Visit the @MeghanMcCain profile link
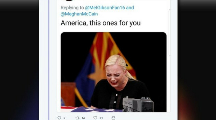The image size is (216, 120). pos(79,14)
